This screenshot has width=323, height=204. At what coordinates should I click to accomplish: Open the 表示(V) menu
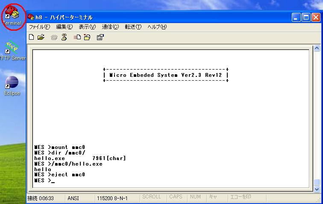coord(87,27)
